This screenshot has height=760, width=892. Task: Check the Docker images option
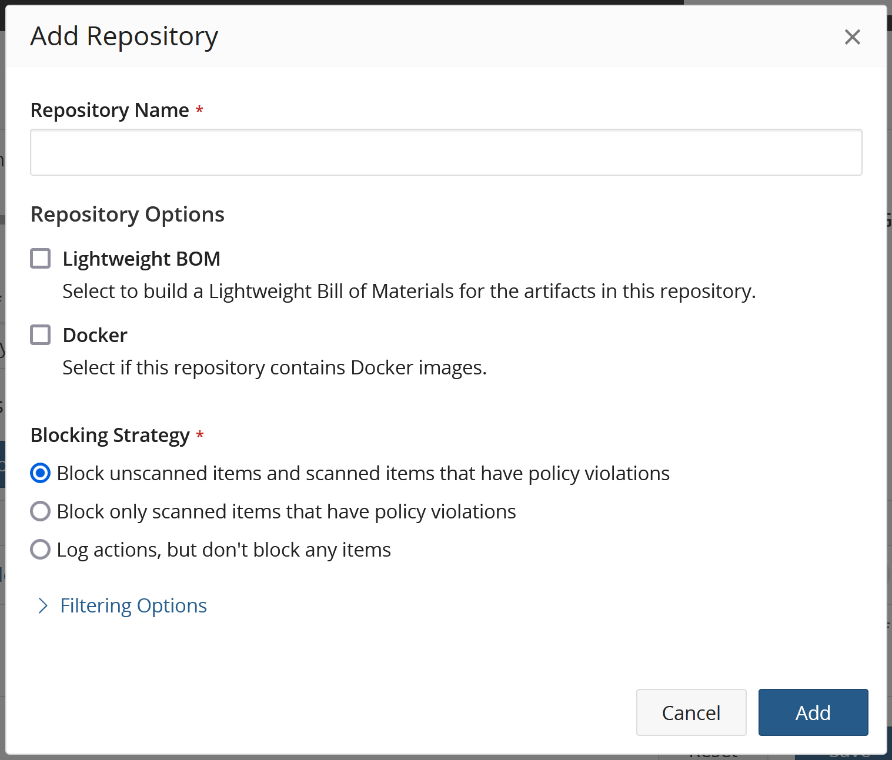click(40, 334)
